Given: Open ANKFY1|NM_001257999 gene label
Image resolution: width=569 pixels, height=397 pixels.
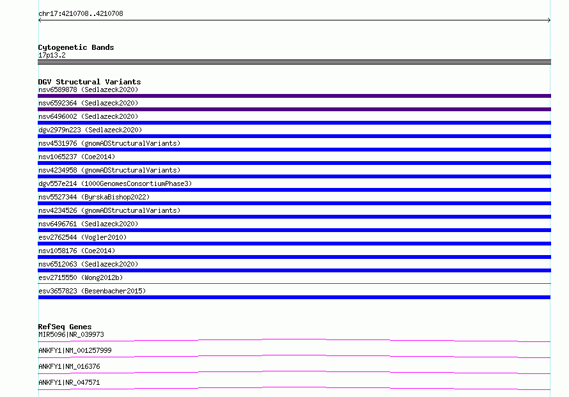Looking at the screenshot, I should 75,350.
